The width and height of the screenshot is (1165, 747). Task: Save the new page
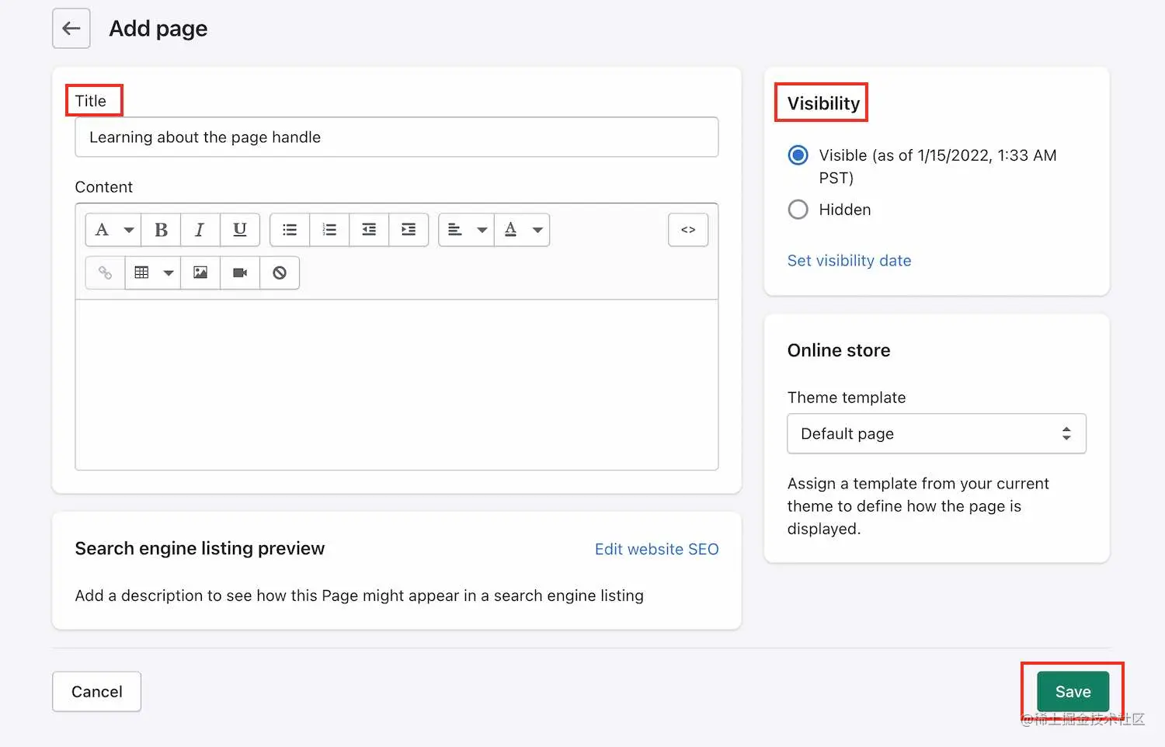1073,692
